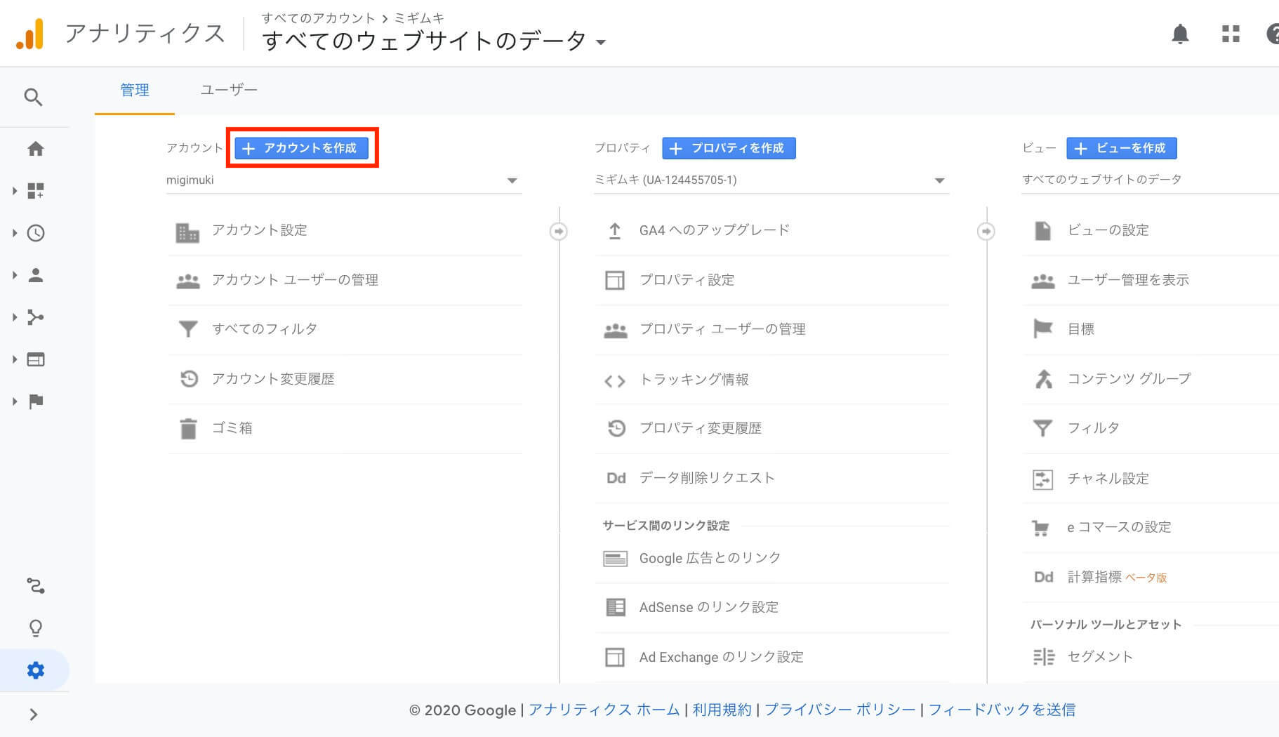This screenshot has width=1279, height=737.
Task: Switch to the ユーザー tab
Action: point(229,90)
